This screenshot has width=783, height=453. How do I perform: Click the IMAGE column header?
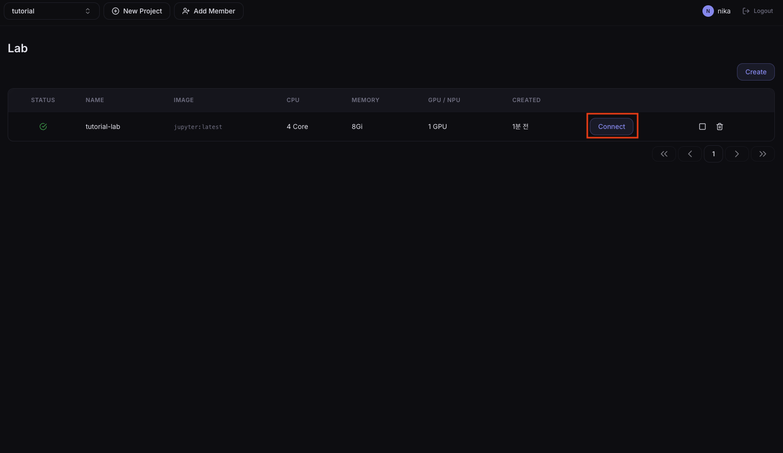pos(184,100)
